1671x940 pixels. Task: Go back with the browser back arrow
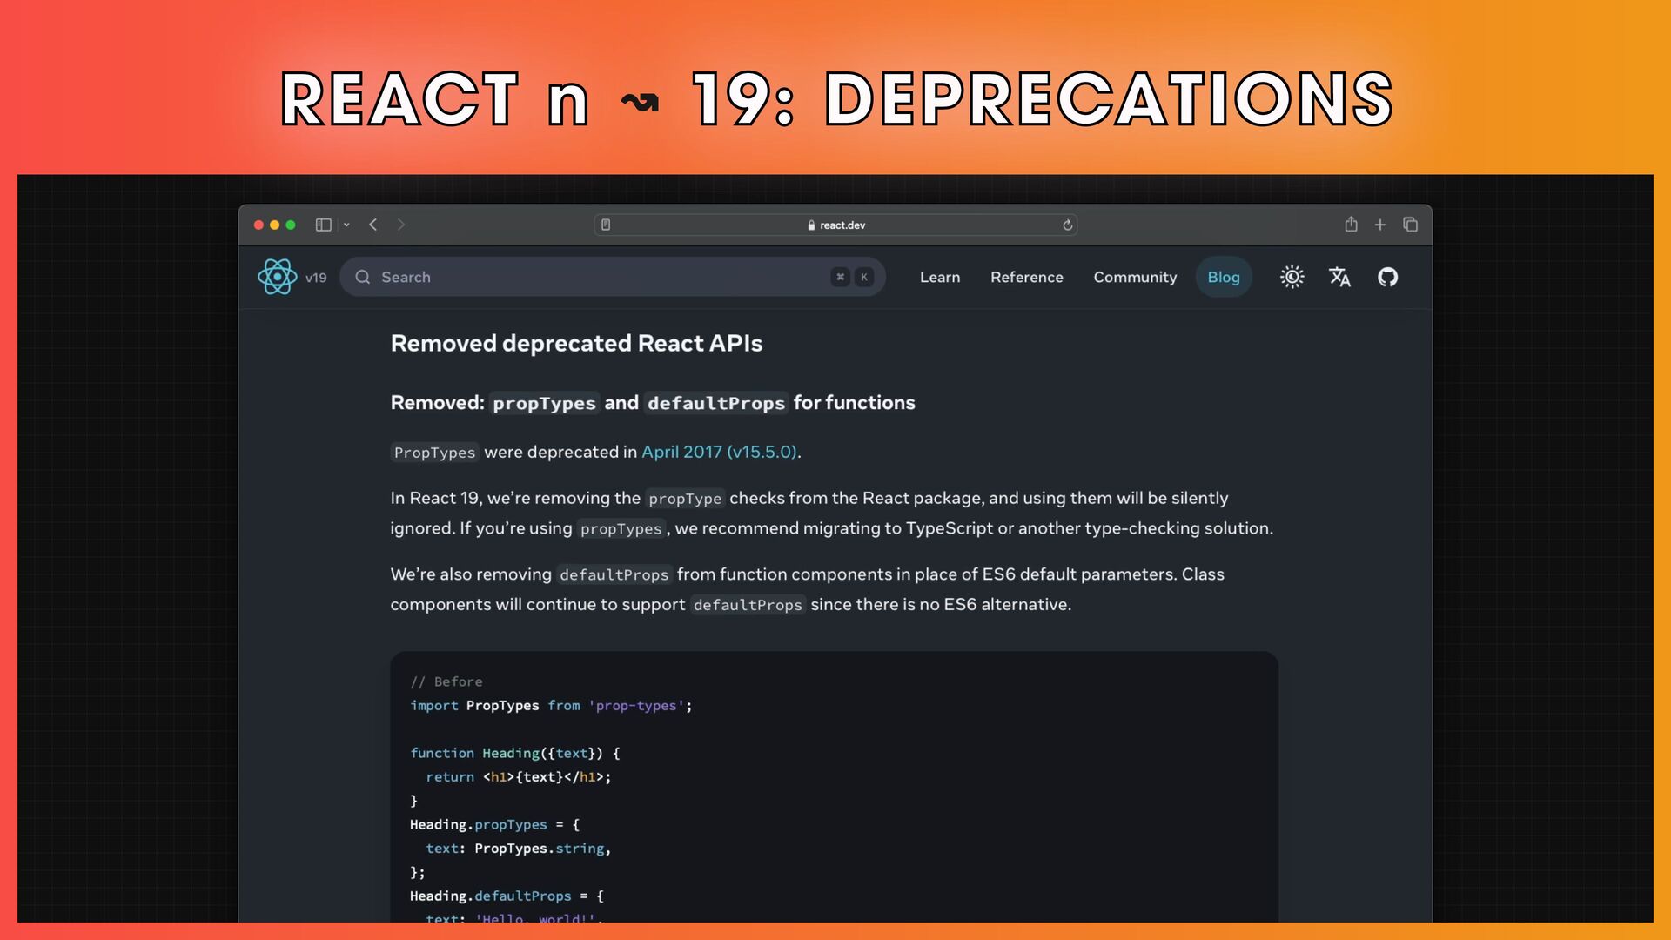(373, 225)
